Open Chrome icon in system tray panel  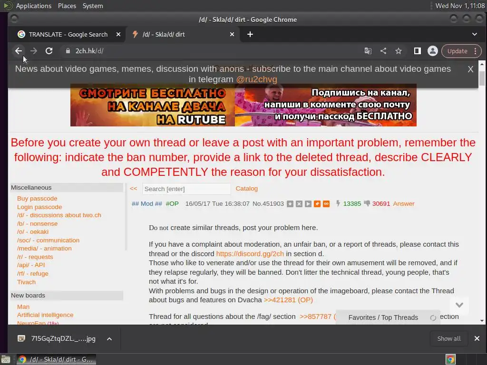point(450,359)
